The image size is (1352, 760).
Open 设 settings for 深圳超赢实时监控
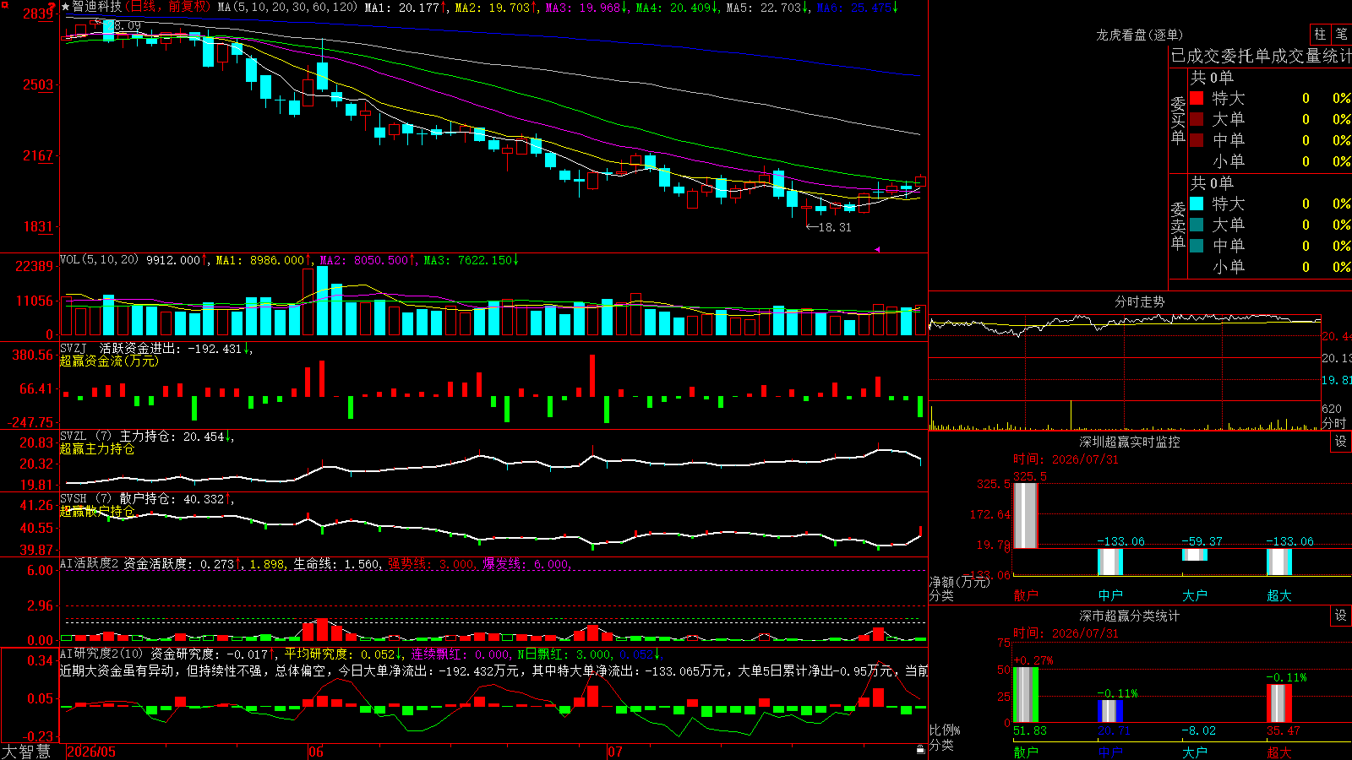[x=1341, y=442]
